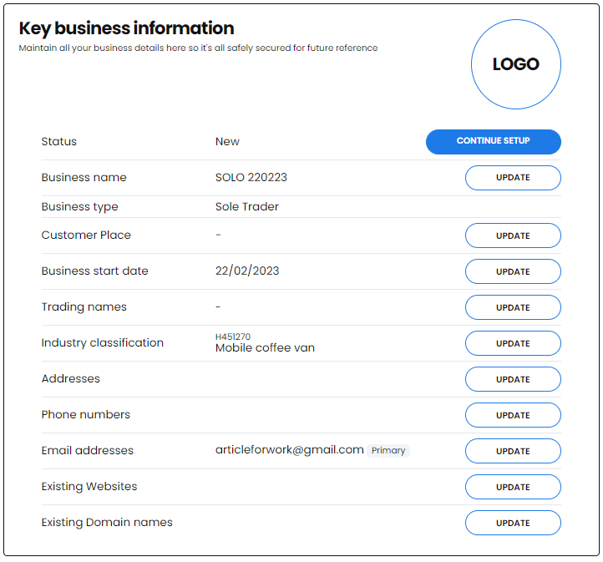Click the Phone numbers label
The width and height of the screenshot is (603, 562).
(85, 414)
